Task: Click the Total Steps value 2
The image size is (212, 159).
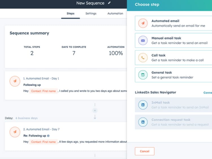Action: click(x=32, y=53)
